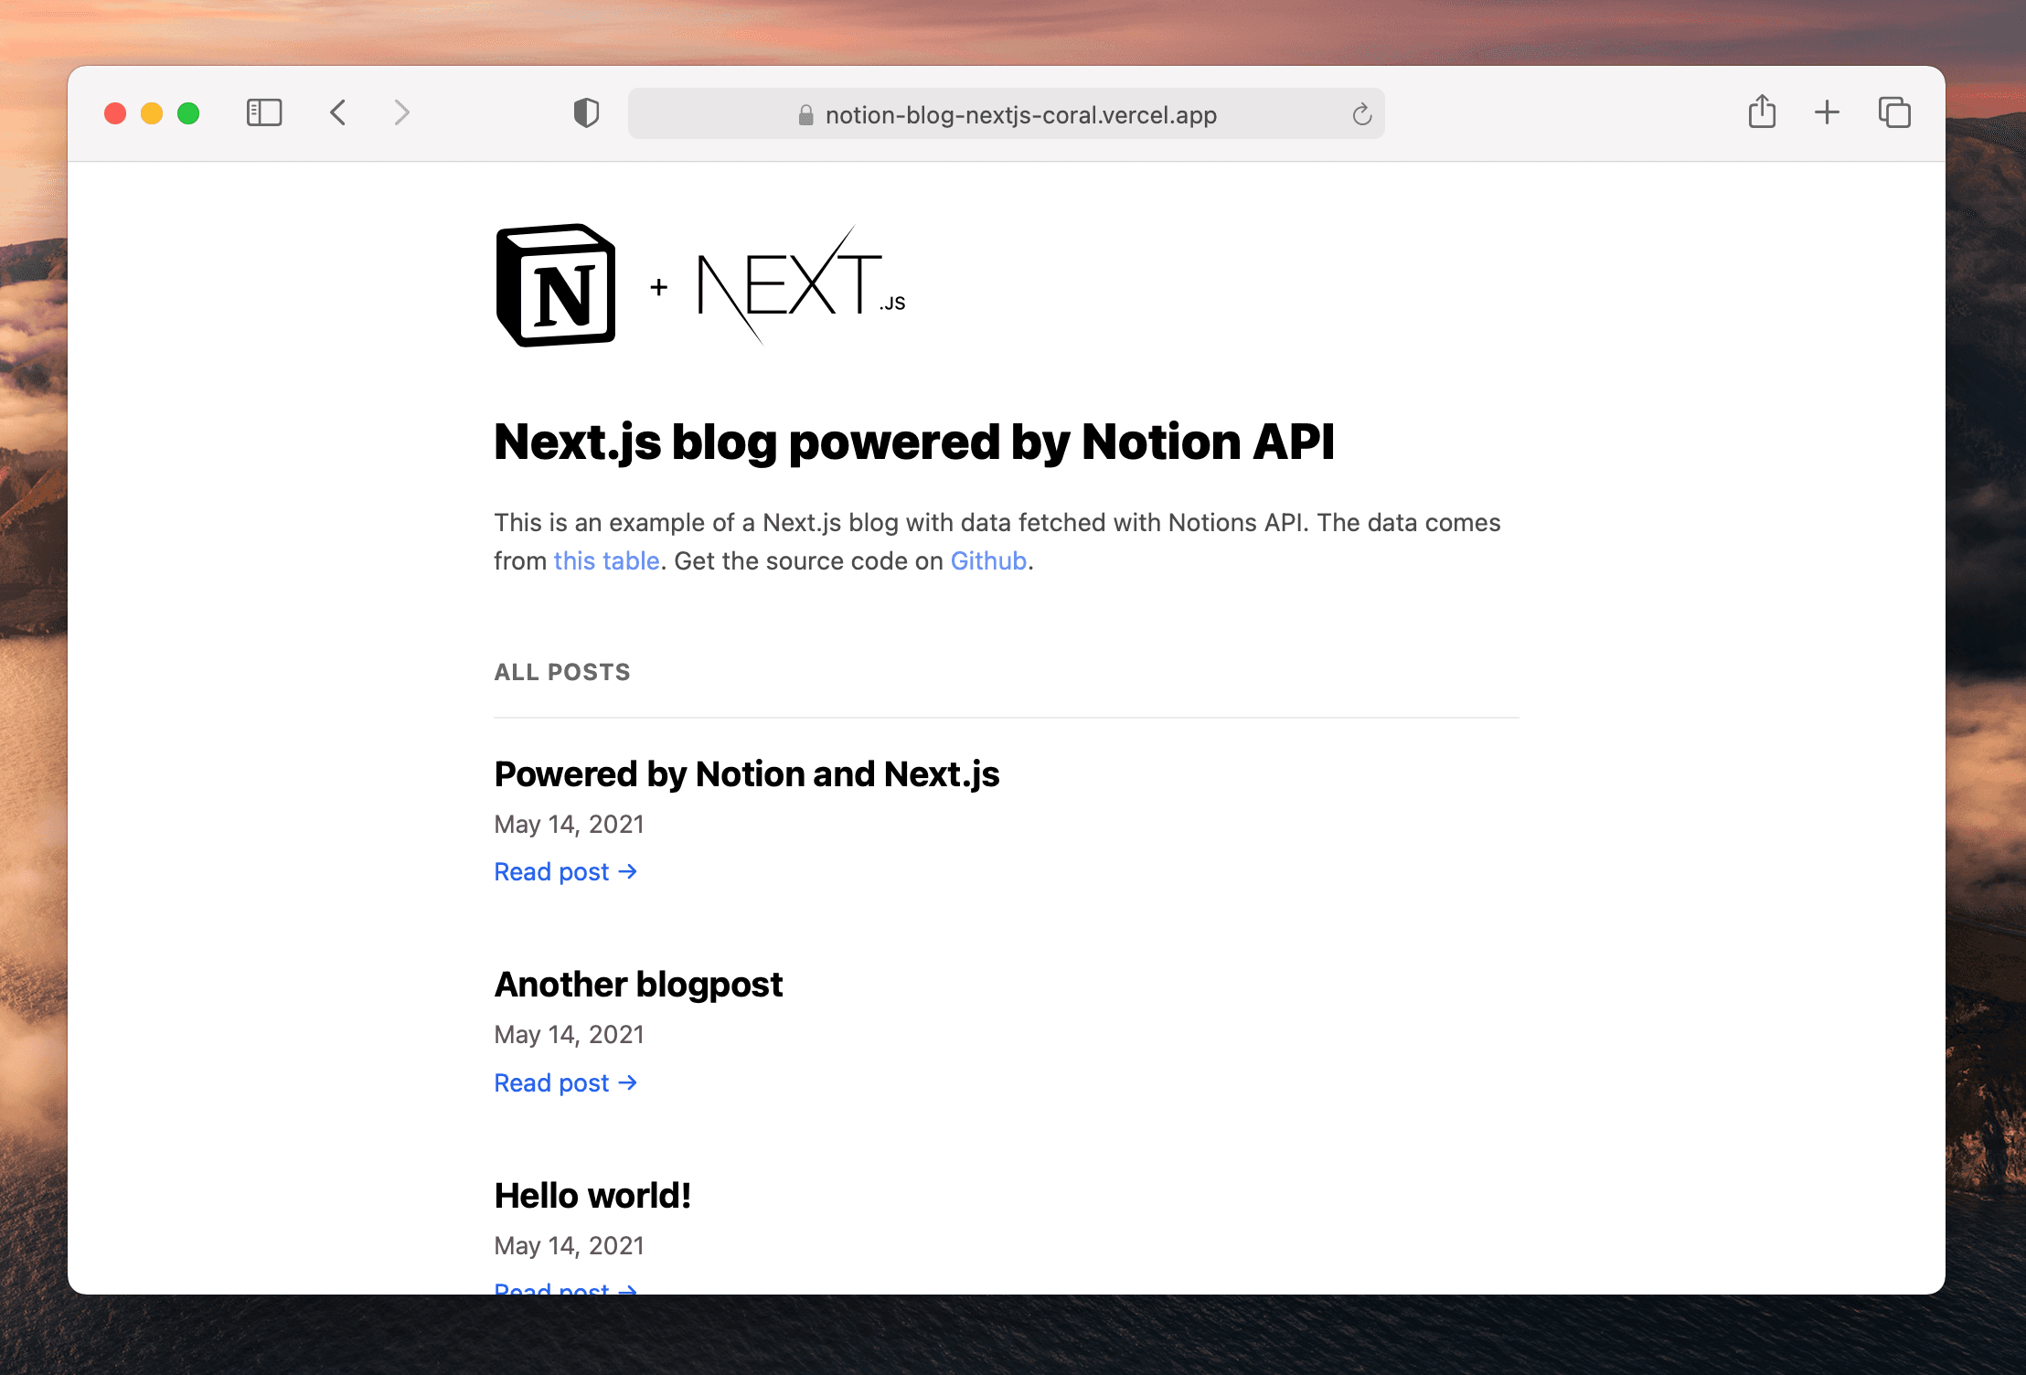Screen dimensions: 2026x1375
Task: Click the padlock icon in the address bar
Action: pyautogui.click(x=805, y=114)
